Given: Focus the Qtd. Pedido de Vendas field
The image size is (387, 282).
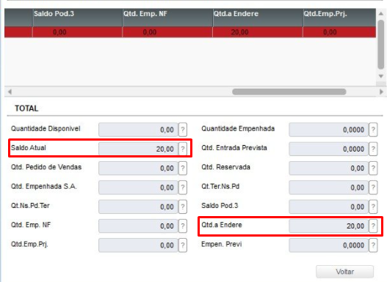Looking at the screenshot, I should pyautogui.click(x=138, y=168).
